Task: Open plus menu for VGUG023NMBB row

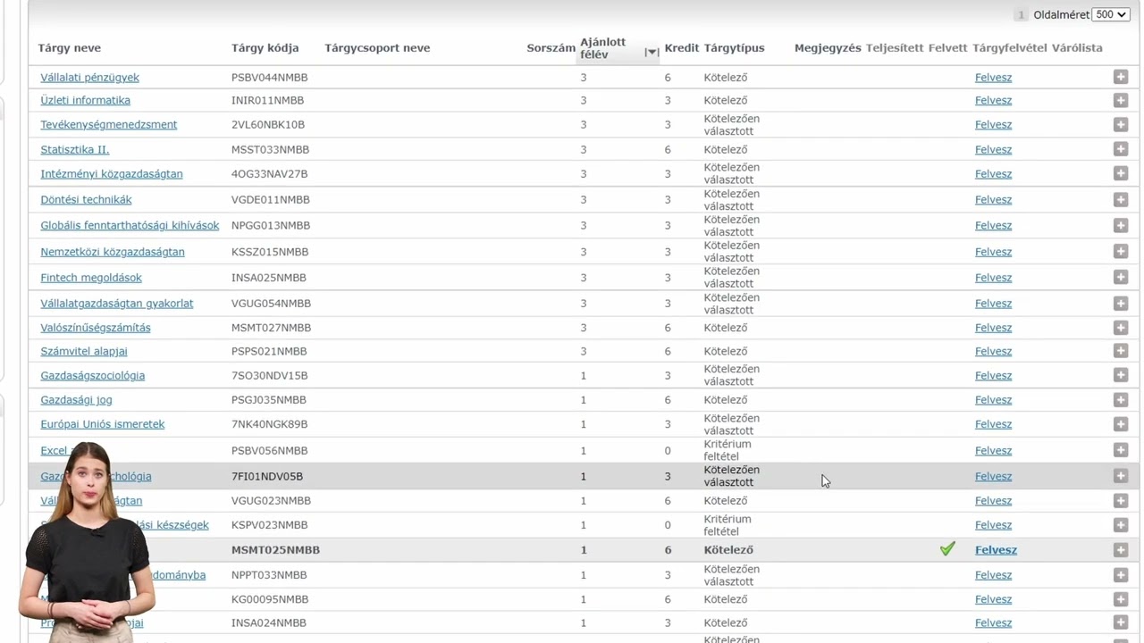Action: (x=1121, y=500)
